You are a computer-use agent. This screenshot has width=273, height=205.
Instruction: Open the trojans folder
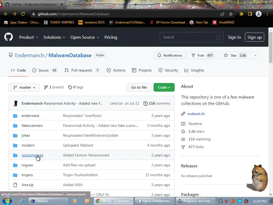(x=27, y=175)
